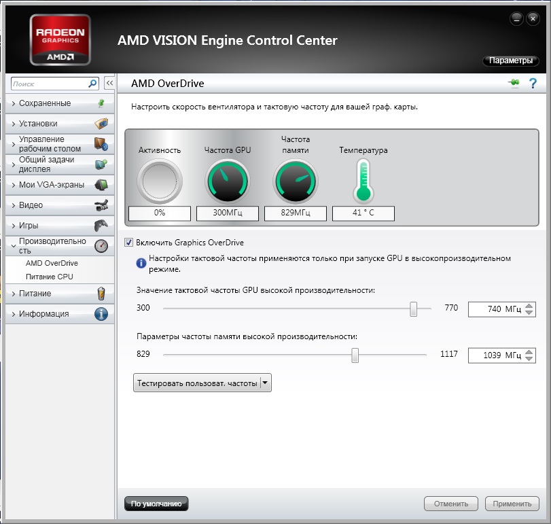Expand the Питание section

pyautogui.click(x=14, y=294)
